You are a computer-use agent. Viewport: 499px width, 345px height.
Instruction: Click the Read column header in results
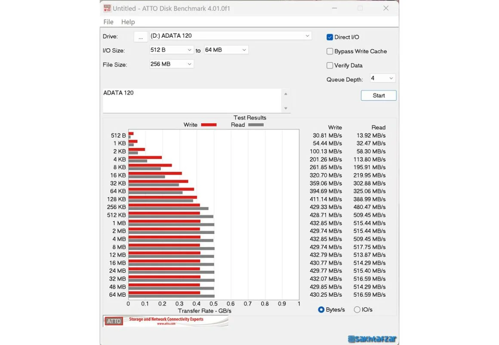click(x=379, y=127)
